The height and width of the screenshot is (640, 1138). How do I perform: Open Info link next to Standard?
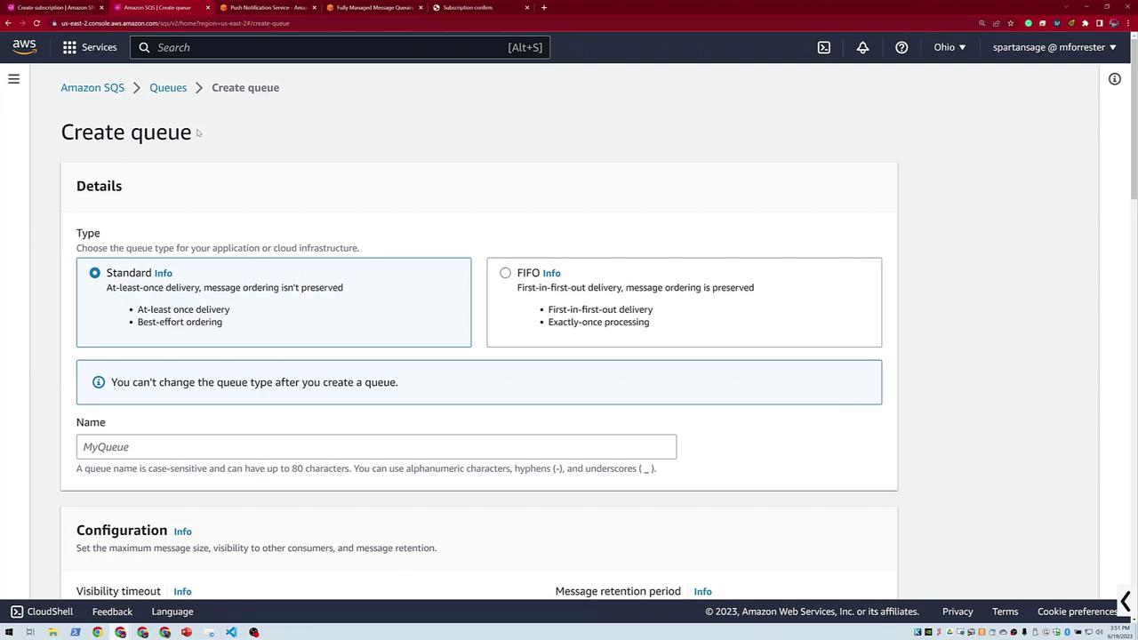[x=164, y=274]
